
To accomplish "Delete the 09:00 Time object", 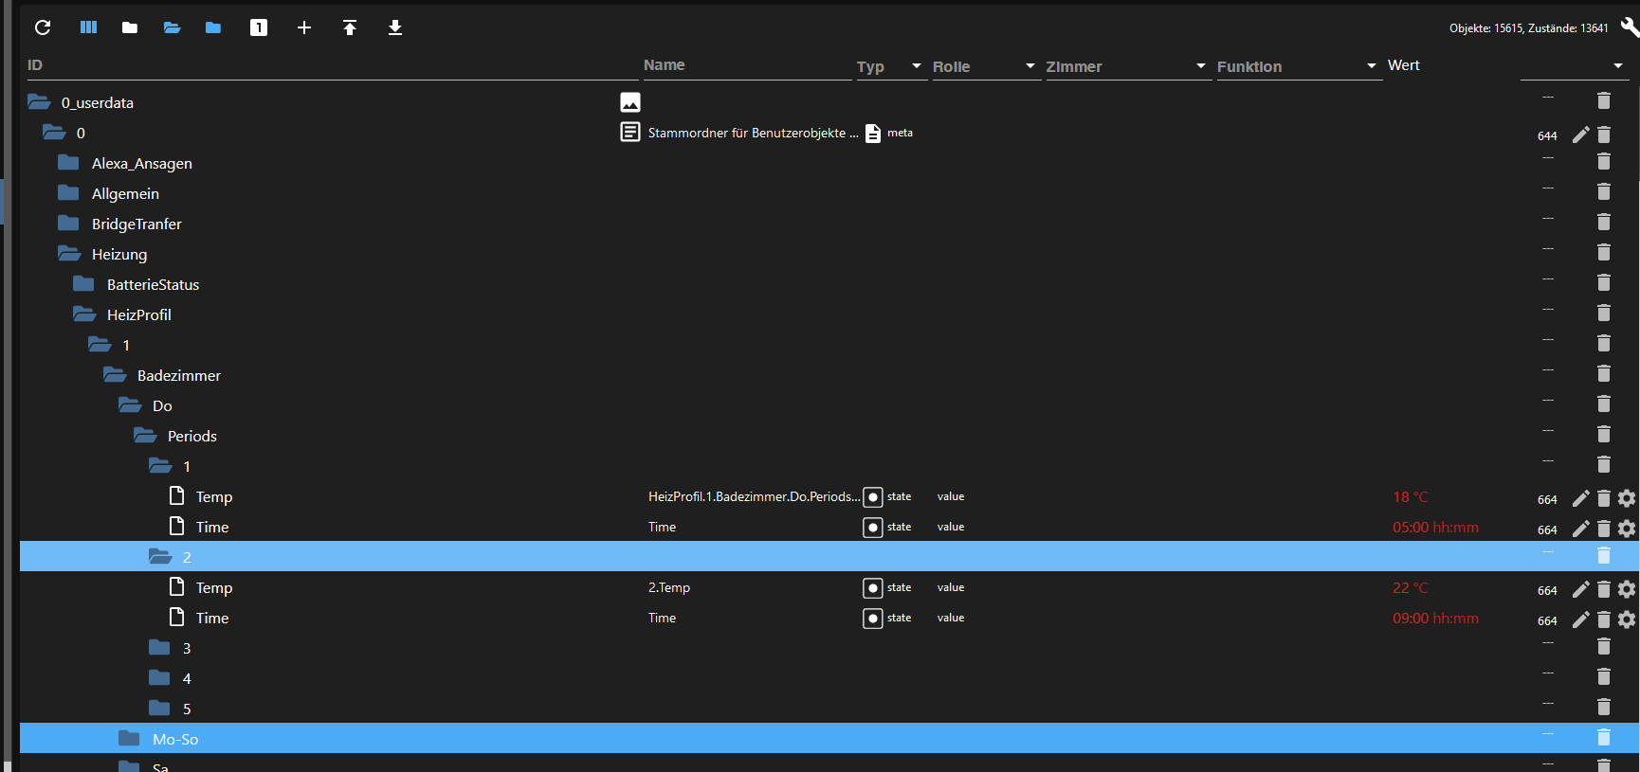I will click(1604, 619).
